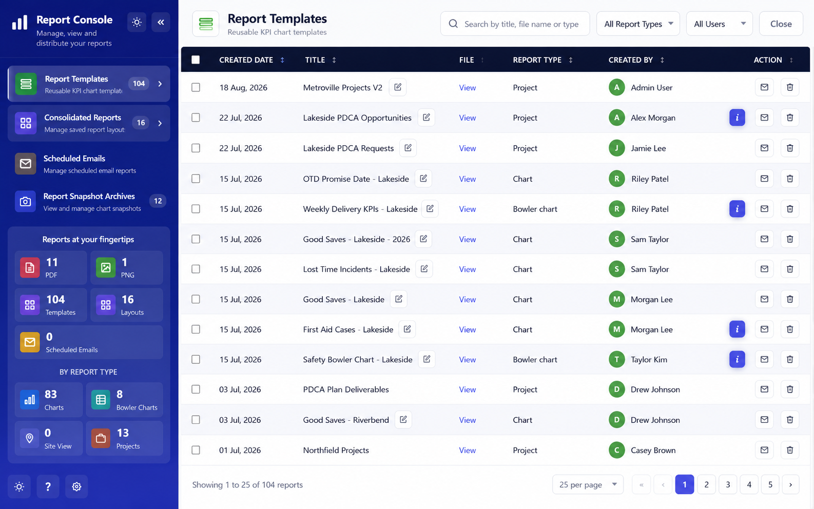814x509 pixels.
Task: Go to page 2
Action: pyautogui.click(x=706, y=484)
